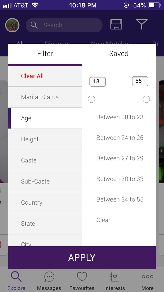This screenshot has height=292, width=164.
Task: Open the More menu dots icon
Action: [x=148, y=277]
